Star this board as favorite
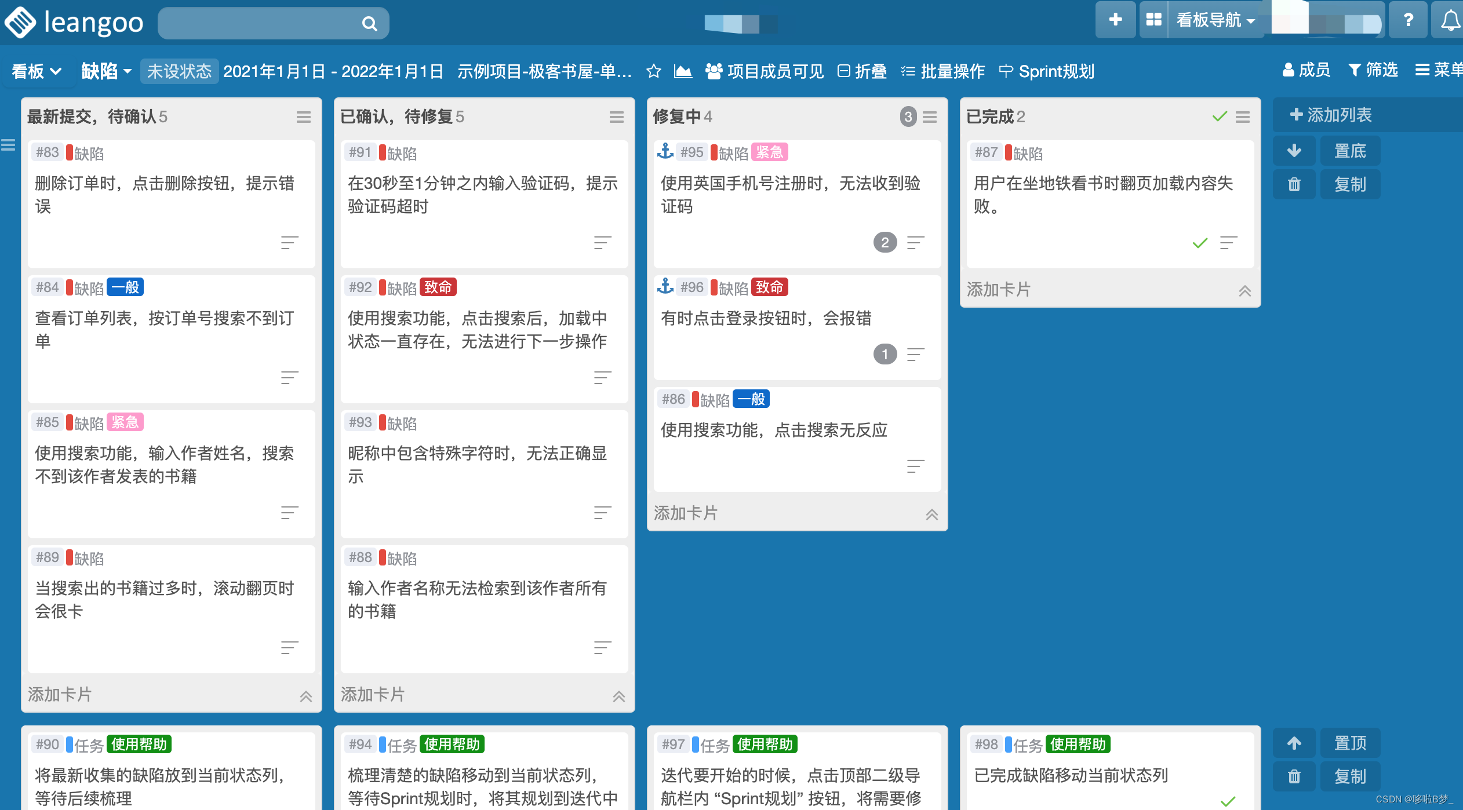Screen dimensions: 1463x810 coord(654,71)
